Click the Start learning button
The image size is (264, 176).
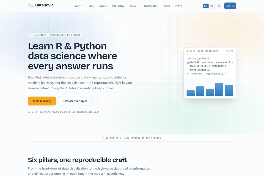pos(42,101)
